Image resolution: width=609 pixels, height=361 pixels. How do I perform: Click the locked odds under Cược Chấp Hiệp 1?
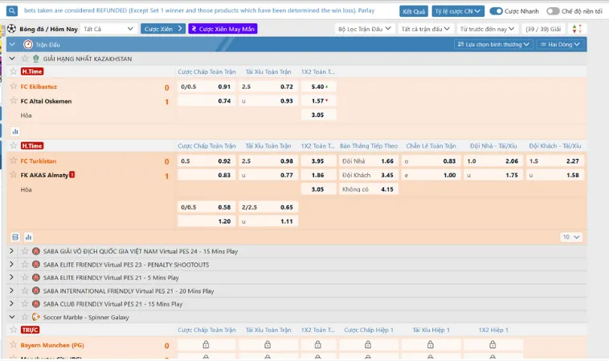pos(370,345)
